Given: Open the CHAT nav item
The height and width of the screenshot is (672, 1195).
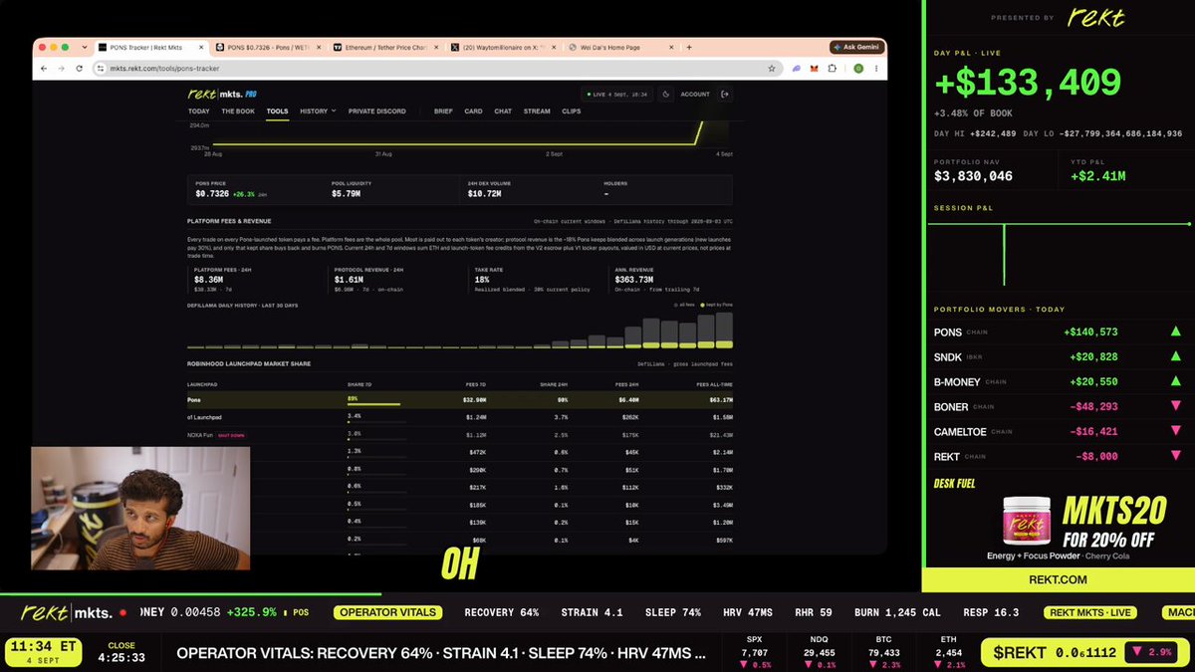Looking at the screenshot, I should [x=503, y=112].
